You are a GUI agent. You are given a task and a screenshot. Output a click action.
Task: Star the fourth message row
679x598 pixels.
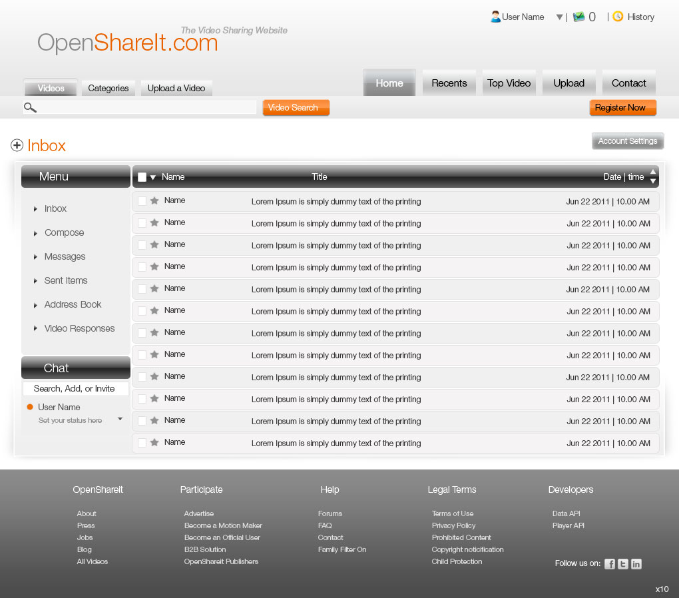tap(154, 266)
